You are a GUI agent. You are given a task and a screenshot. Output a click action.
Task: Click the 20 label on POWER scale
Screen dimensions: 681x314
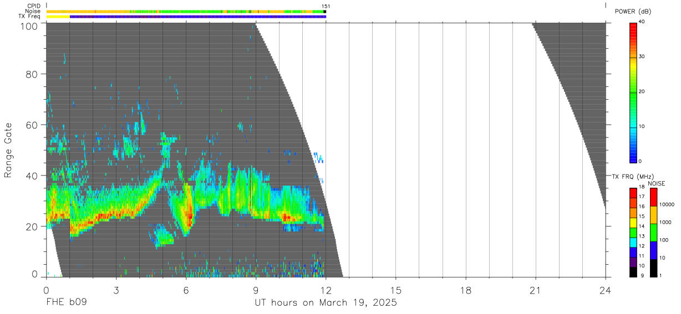coord(642,91)
